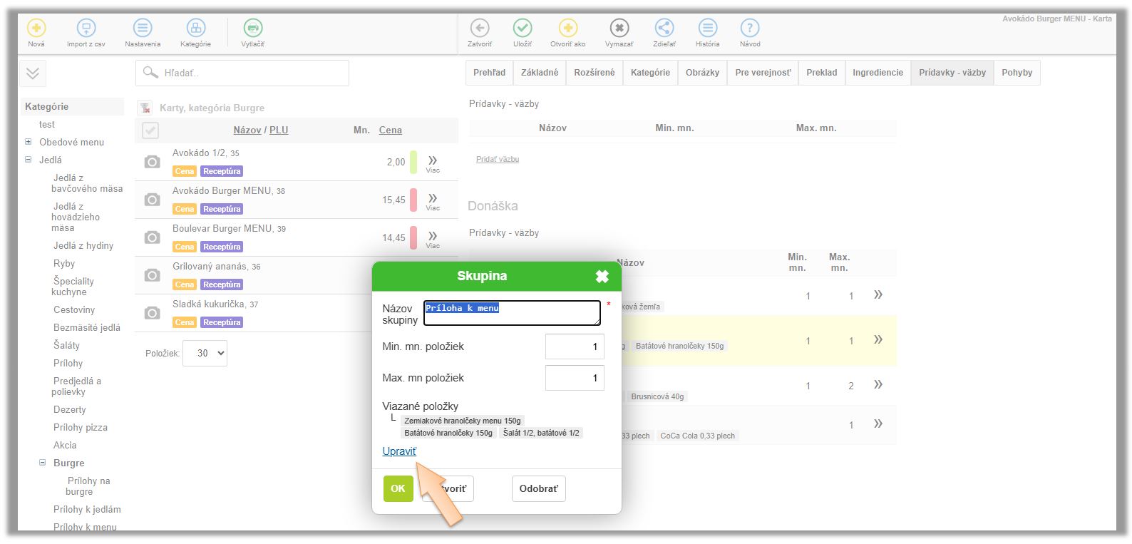The width and height of the screenshot is (1132, 544).
Task: Collapse the Jedlá category tree
Action: [x=29, y=160]
